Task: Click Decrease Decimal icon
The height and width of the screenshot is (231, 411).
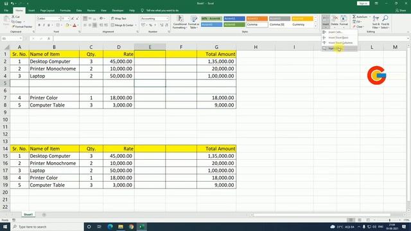Action: coord(166,25)
